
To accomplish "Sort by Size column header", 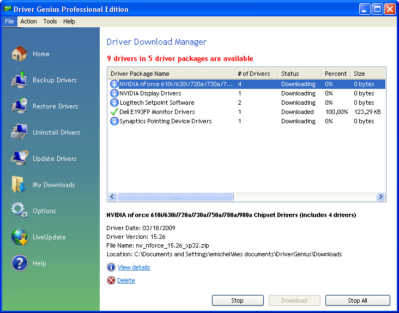I will point(368,74).
